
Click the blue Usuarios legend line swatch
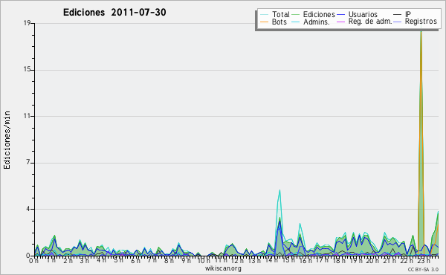coord(340,15)
